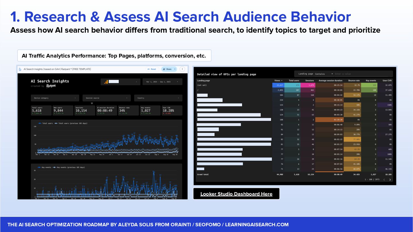
Task: Open the data source selector dropdown
Action: [120, 82]
